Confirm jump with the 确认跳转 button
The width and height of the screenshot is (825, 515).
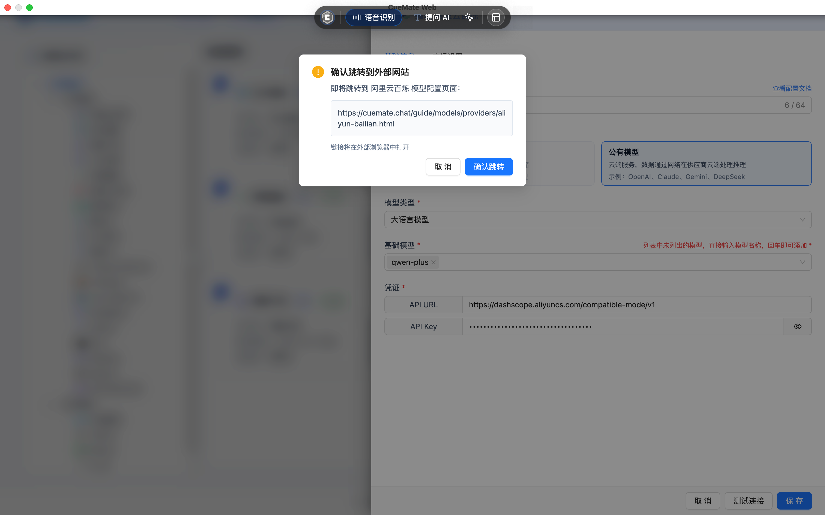click(489, 166)
